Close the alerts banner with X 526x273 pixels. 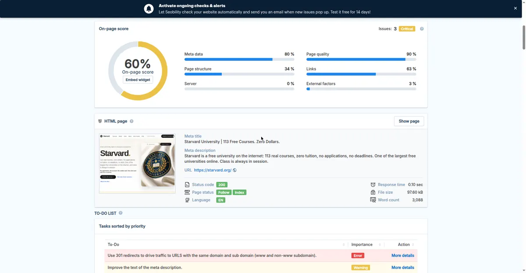pos(515,8)
